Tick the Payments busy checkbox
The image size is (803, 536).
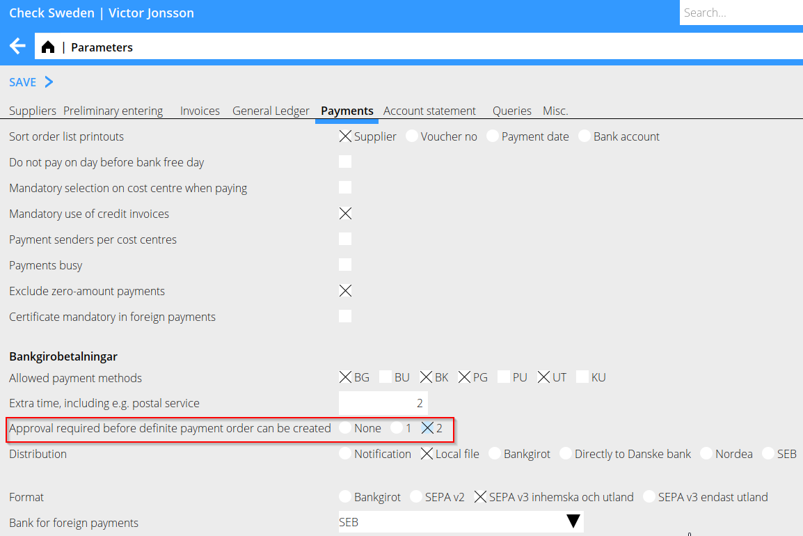tap(345, 265)
